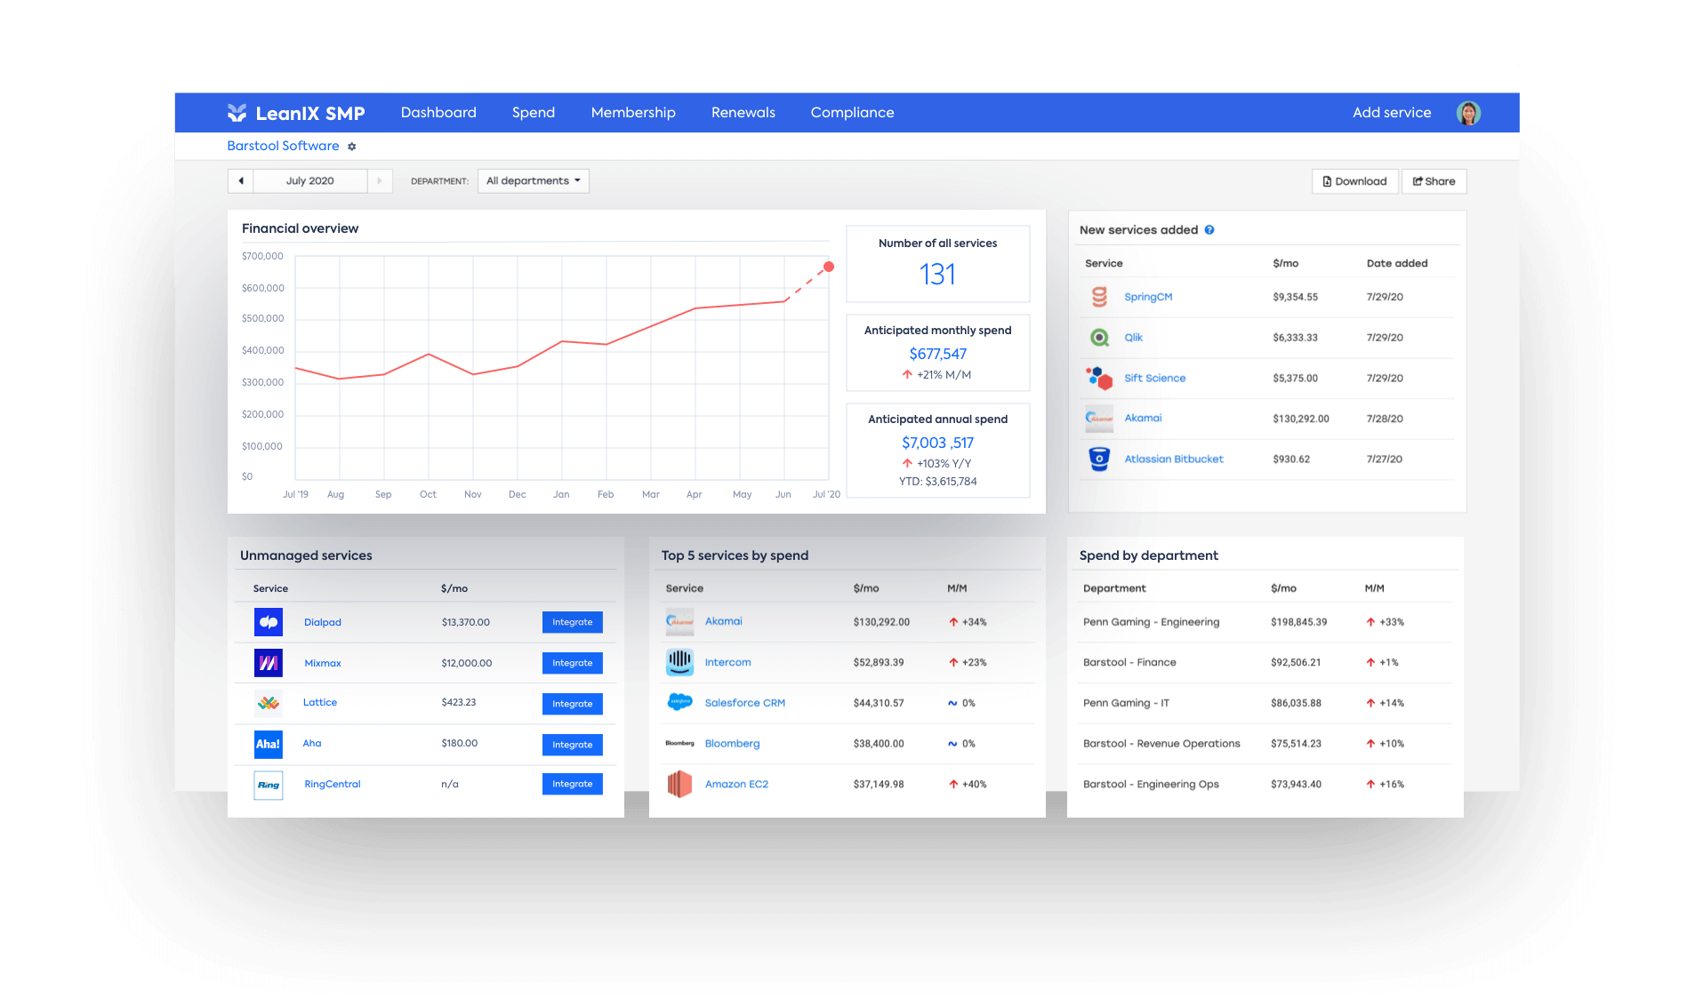Viewport: 1695px width, 1006px height.
Task: Click the Mixmax service icon
Action: click(269, 663)
